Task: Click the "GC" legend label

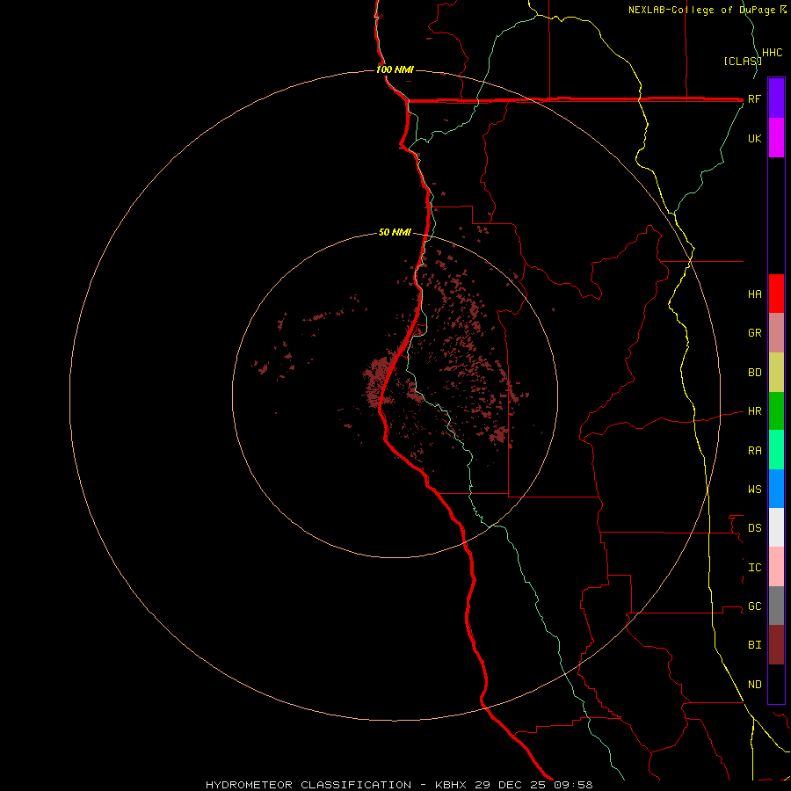Action: pyautogui.click(x=754, y=606)
